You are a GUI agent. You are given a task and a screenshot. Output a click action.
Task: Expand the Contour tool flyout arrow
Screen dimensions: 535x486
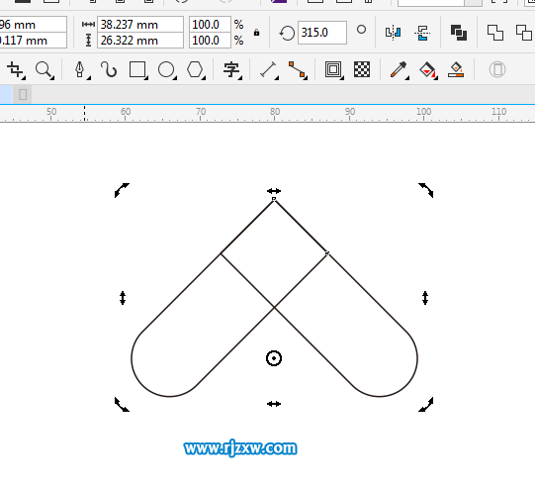click(x=341, y=78)
